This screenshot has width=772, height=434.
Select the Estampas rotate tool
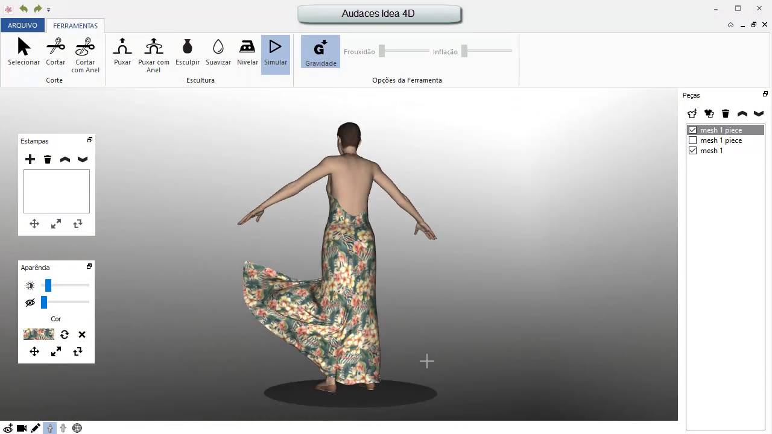click(78, 224)
